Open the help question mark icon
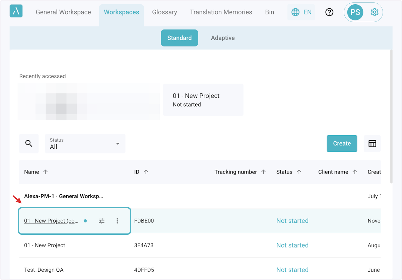This screenshot has height=280, width=402. (x=329, y=12)
